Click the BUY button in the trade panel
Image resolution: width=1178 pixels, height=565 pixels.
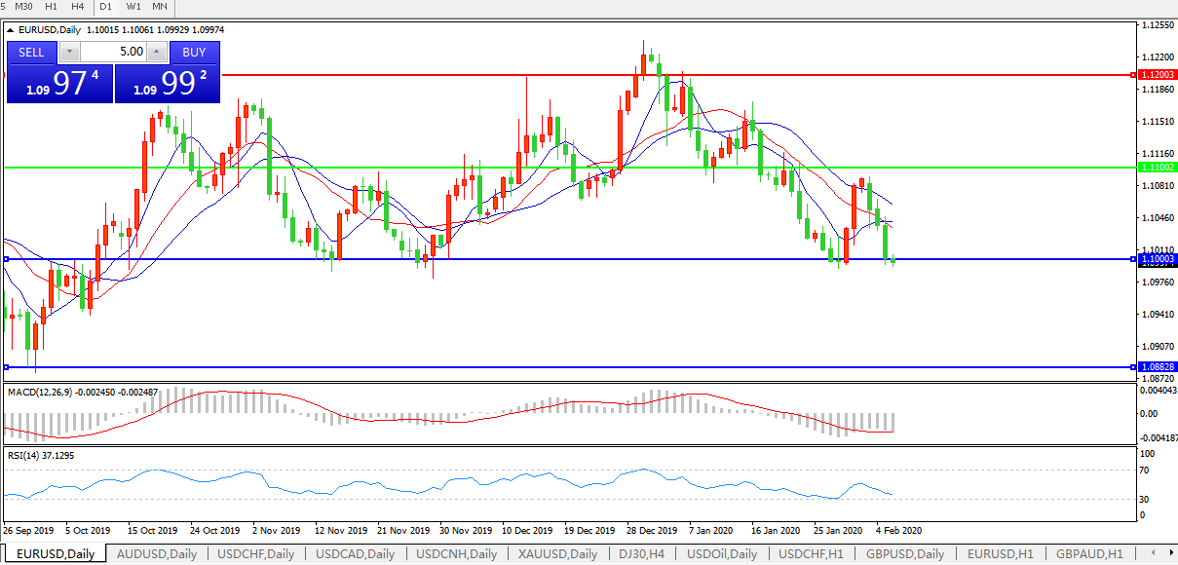pyautogui.click(x=194, y=52)
